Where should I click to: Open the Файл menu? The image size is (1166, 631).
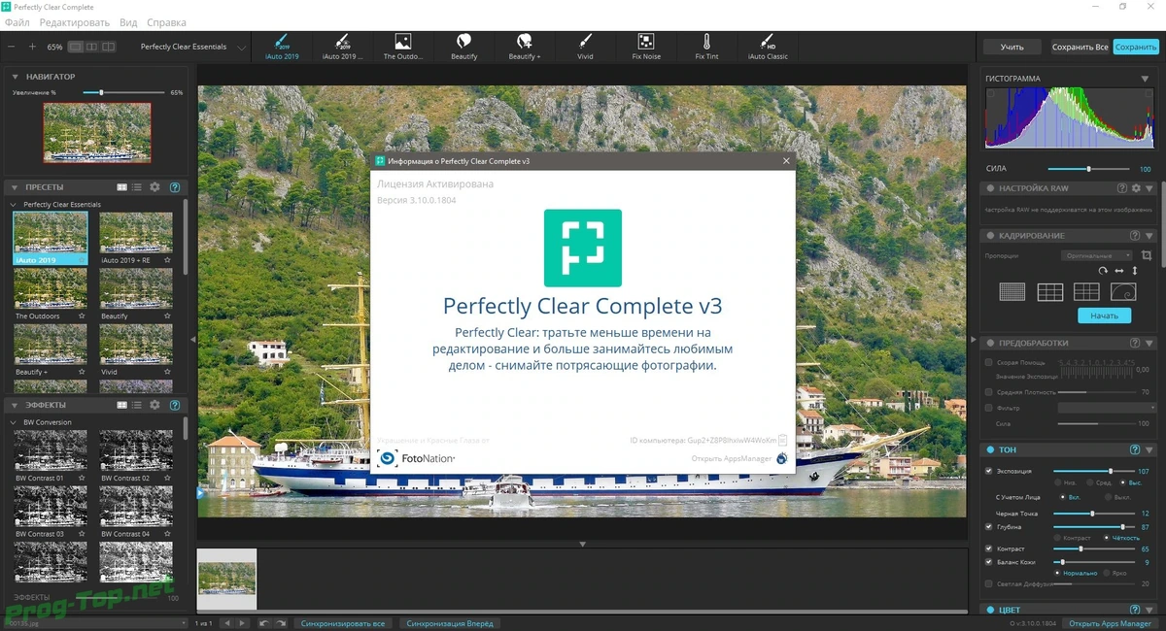(x=17, y=22)
